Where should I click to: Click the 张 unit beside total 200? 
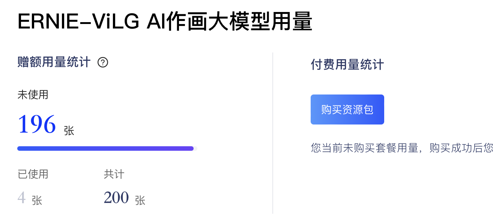click(x=140, y=200)
